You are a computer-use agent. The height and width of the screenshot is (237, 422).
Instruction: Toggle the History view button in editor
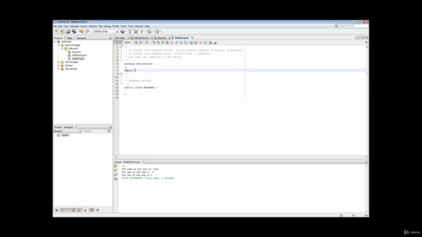[x=127, y=42]
